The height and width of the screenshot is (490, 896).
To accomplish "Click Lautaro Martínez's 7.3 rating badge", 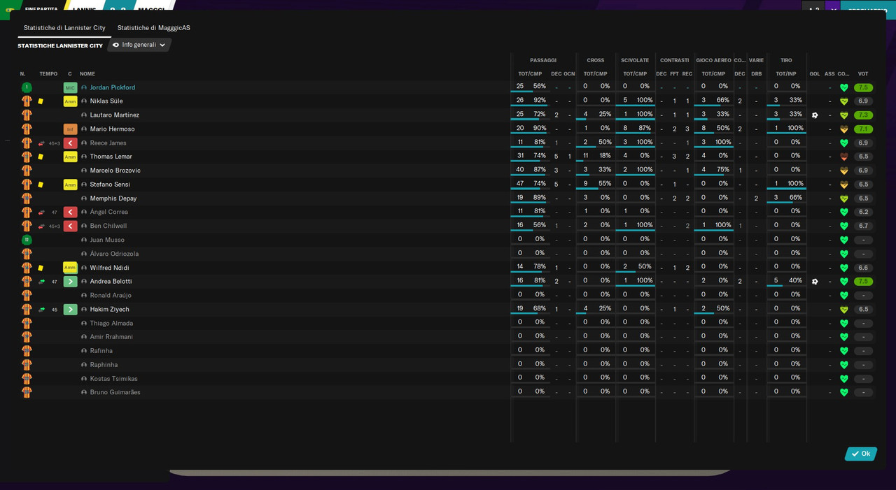I will tap(863, 115).
